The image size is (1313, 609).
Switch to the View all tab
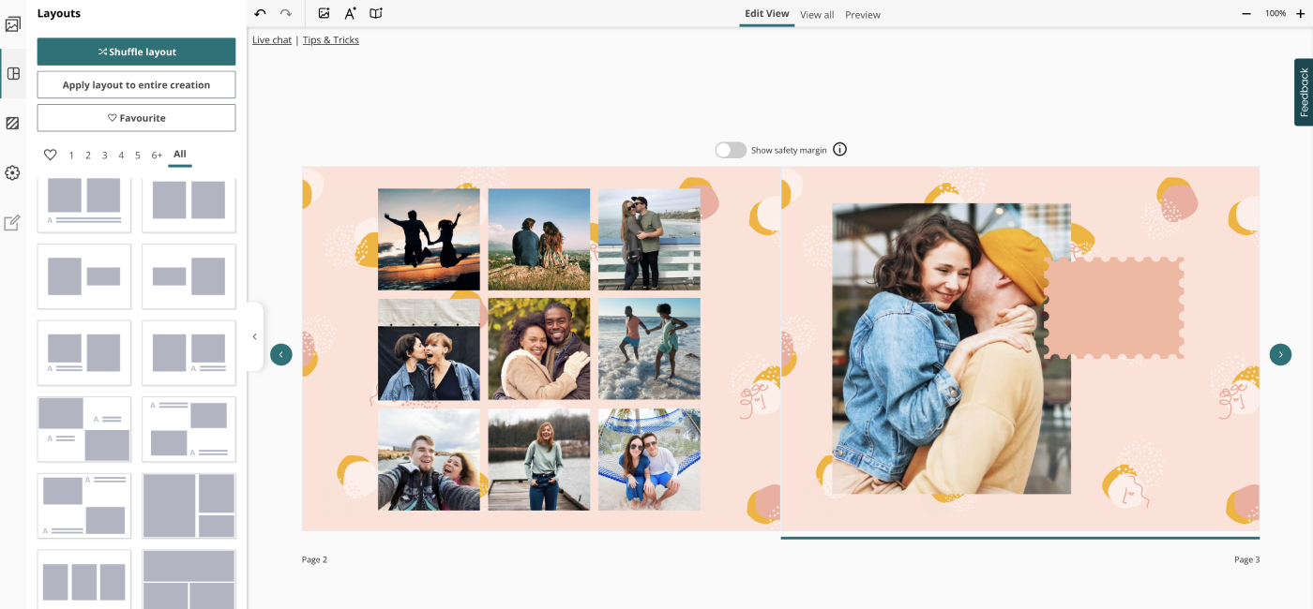(x=817, y=15)
